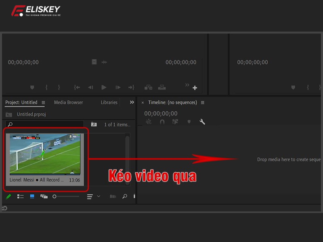The image size is (323, 242).
Task: Open the Timeline panel hamburger menu
Action: point(203,102)
